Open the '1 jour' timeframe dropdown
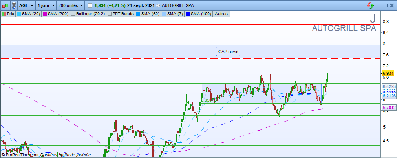 (x=46, y=5)
